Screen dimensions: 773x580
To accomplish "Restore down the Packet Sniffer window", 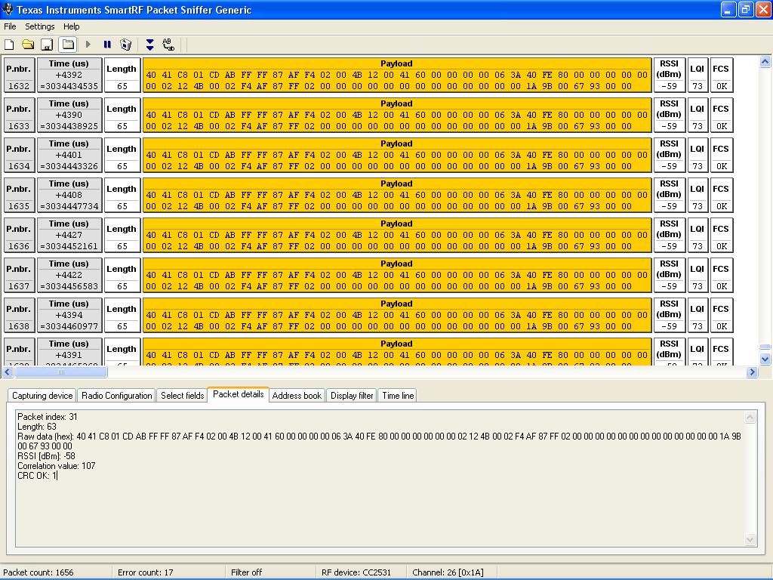I will click(x=746, y=9).
